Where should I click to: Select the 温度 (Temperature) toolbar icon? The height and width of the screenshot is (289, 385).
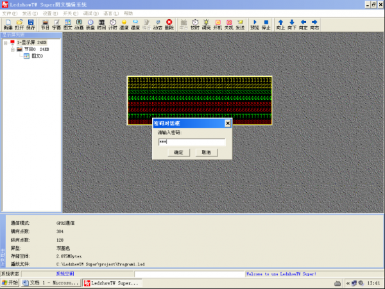tap(124, 24)
